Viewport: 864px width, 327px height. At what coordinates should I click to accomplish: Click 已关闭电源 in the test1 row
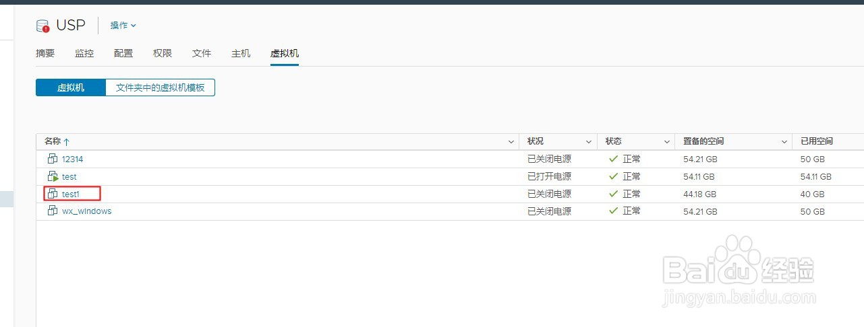[x=549, y=194]
